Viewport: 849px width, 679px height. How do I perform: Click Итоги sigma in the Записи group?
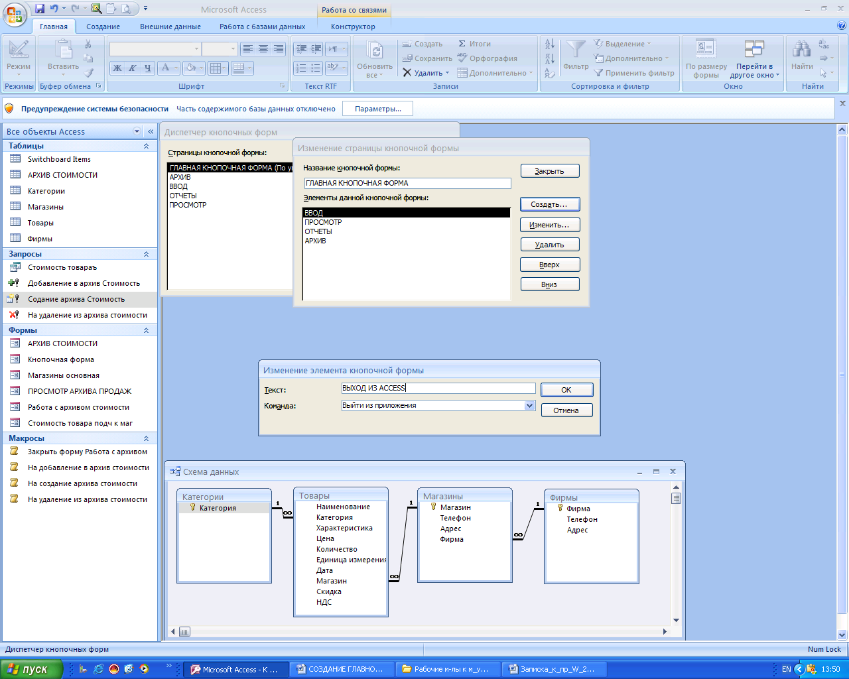[474, 44]
